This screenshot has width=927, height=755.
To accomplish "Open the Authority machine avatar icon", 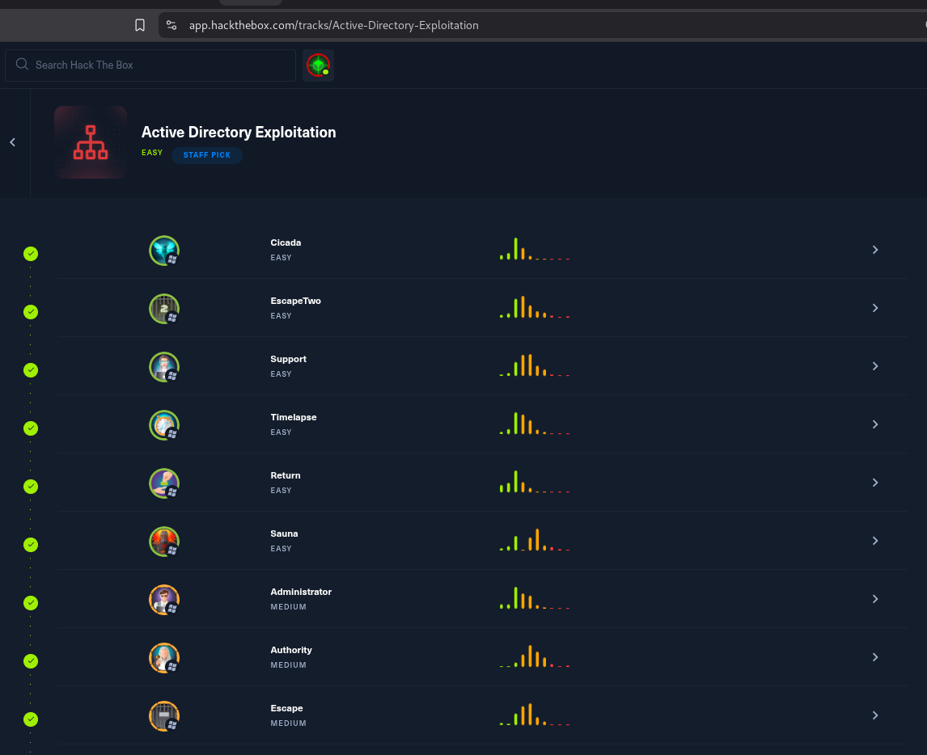I will click(x=164, y=658).
